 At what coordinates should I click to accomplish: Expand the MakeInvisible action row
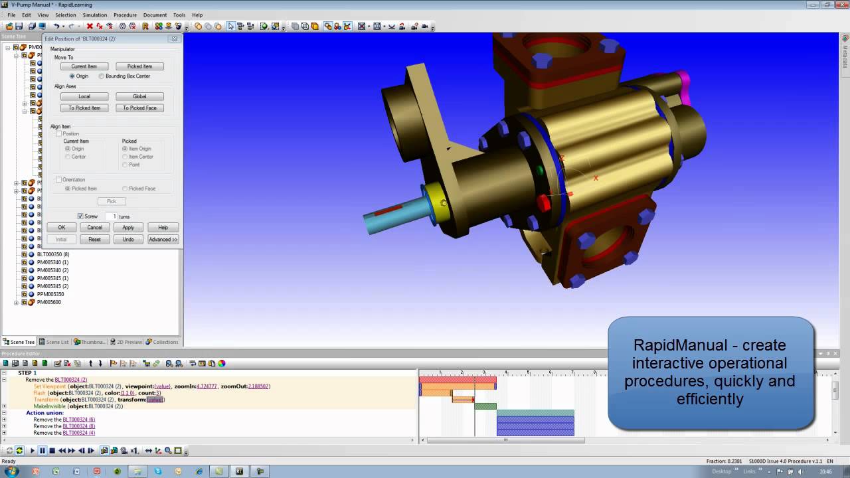(4, 406)
